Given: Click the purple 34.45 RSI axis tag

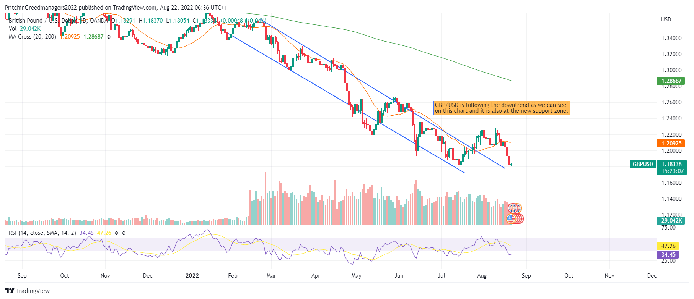Looking at the screenshot, I should pos(668,255).
